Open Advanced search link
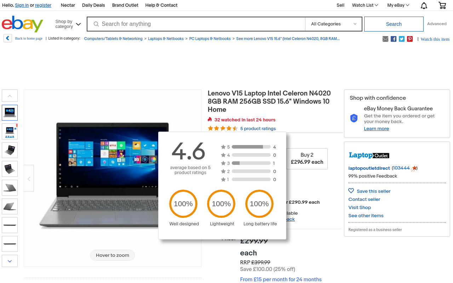 pos(437,24)
